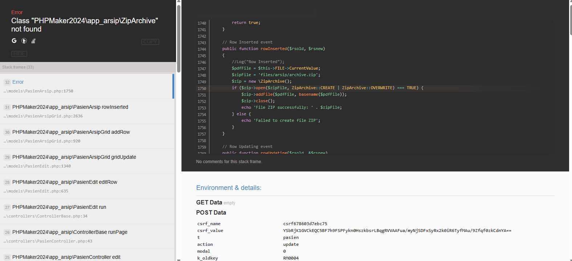Select frame 28 PasienEdit editRow
The height and width of the screenshot is (261, 572).
(x=87, y=186)
